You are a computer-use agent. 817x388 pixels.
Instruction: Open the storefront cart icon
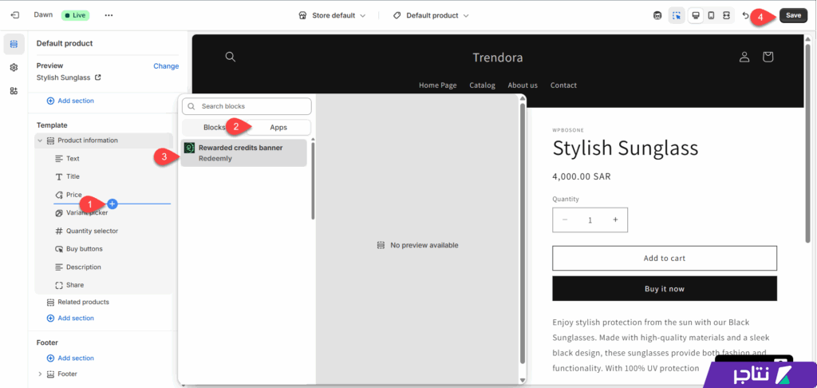click(x=768, y=57)
